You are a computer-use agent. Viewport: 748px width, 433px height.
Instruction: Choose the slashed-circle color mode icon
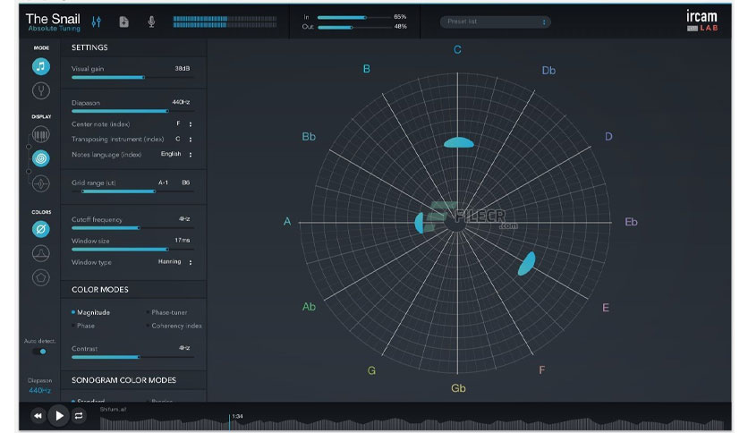[x=41, y=229]
